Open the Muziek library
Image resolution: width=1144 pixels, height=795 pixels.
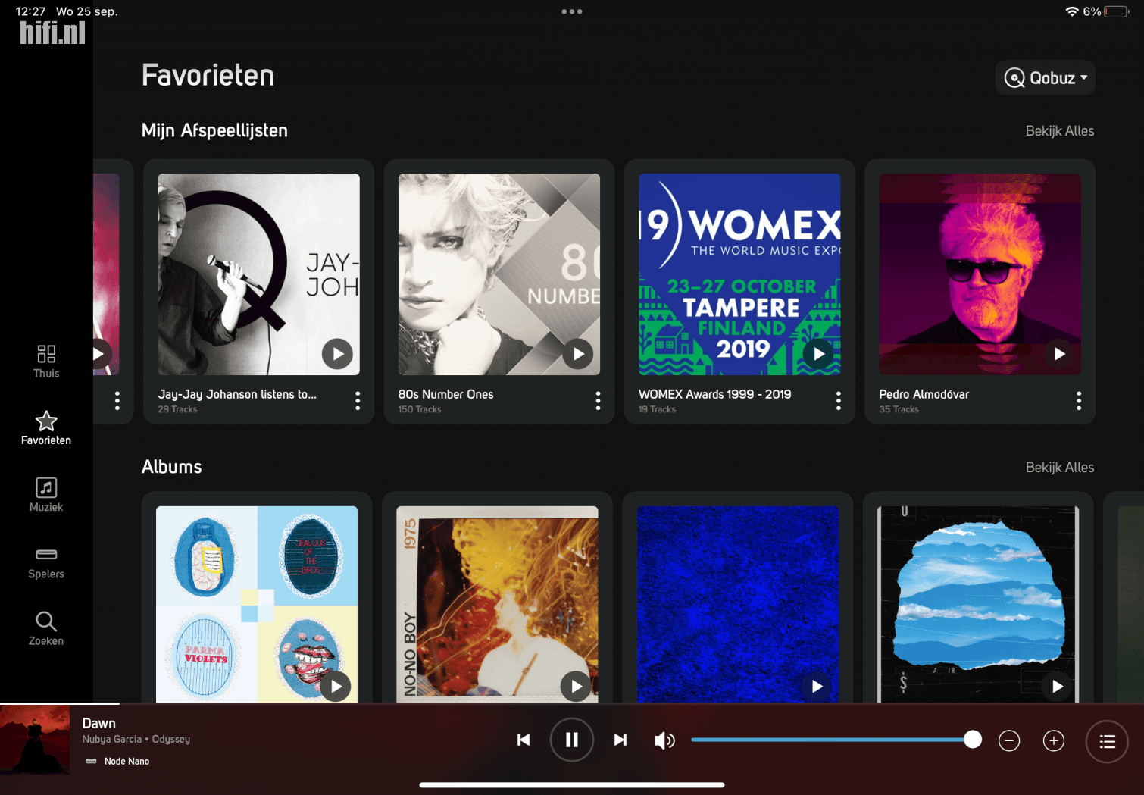click(46, 495)
